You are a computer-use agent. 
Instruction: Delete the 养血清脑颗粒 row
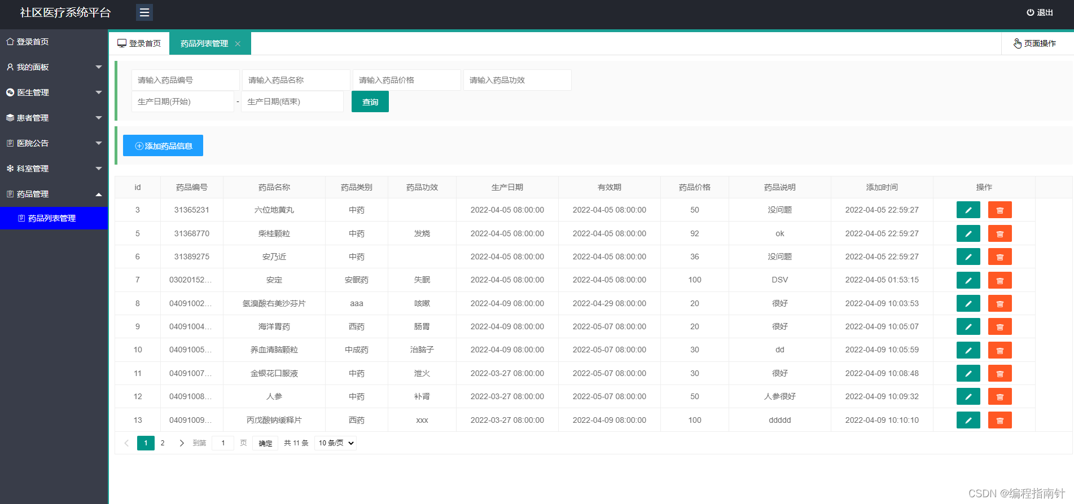pyautogui.click(x=1000, y=350)
